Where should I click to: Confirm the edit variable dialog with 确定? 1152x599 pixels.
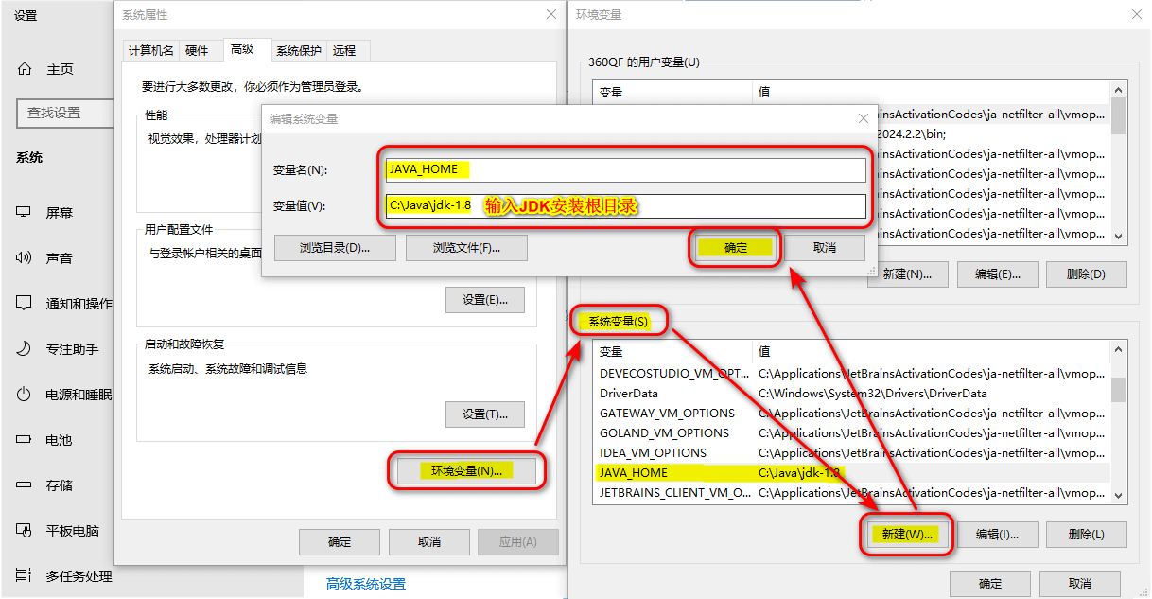(x=735, y=248)
